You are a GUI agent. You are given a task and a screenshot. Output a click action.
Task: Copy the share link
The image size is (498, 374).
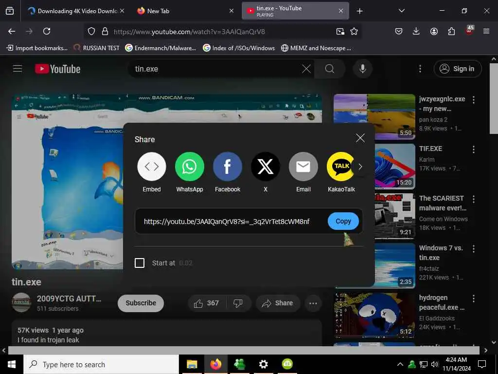(x=343, y=221)
